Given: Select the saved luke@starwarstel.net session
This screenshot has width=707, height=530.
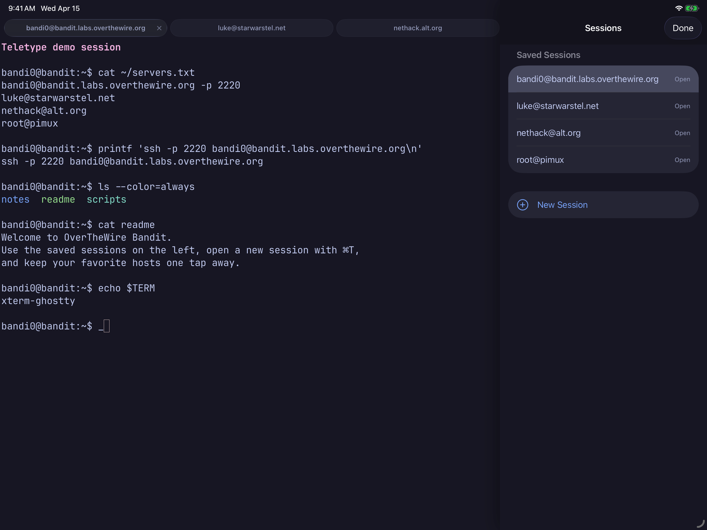Looking at the screenshot, I should pos(557,106).
